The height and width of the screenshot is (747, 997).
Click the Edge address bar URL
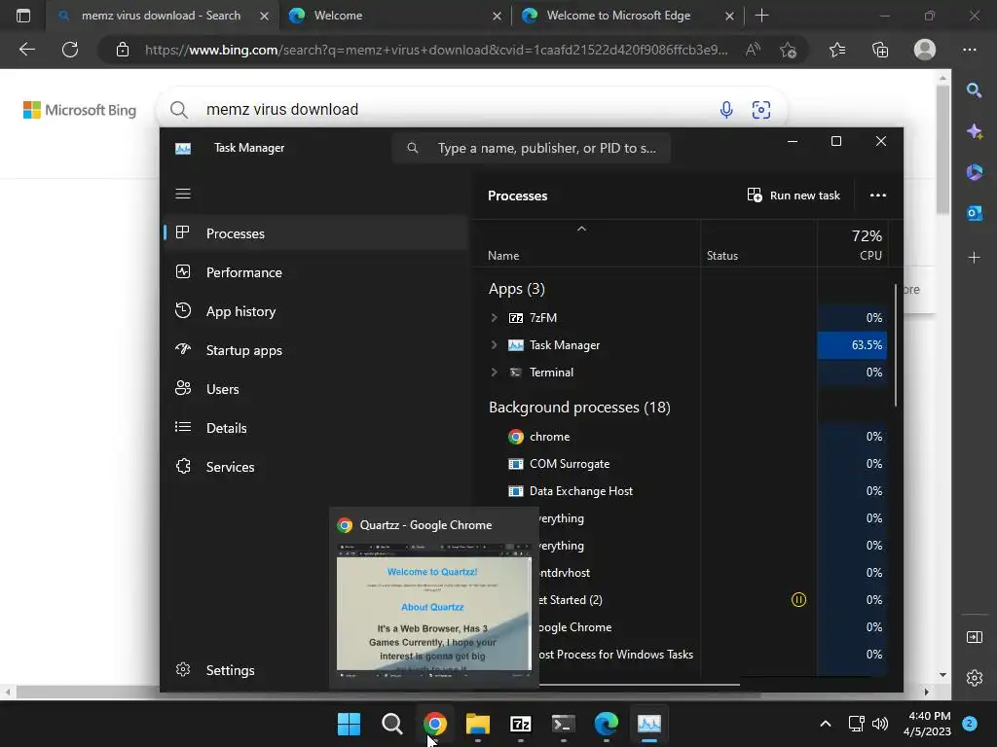pyautogui.click(x=436, y=50)
